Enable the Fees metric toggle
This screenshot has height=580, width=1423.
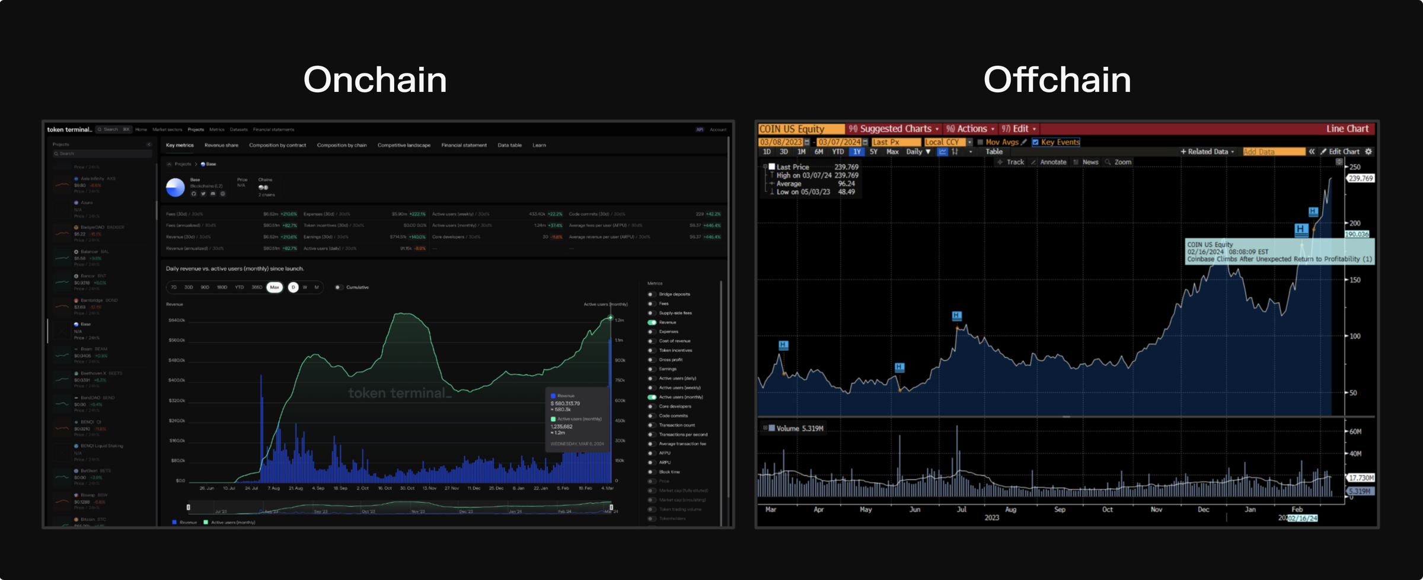click(x=652, y=304)
